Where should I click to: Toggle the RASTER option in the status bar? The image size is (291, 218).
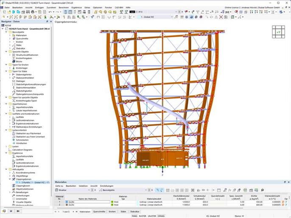coord(143,216)
